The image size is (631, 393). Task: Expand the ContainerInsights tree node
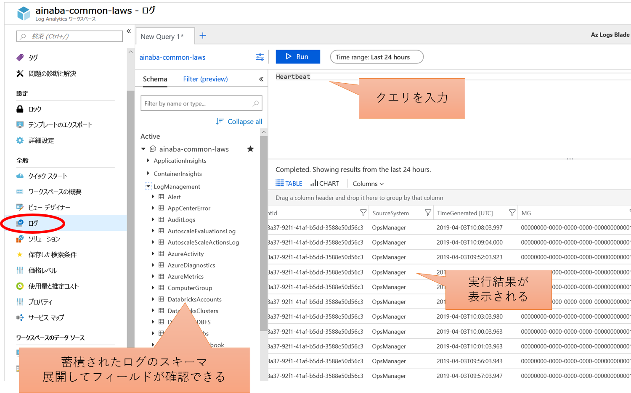tap(148, 173)
